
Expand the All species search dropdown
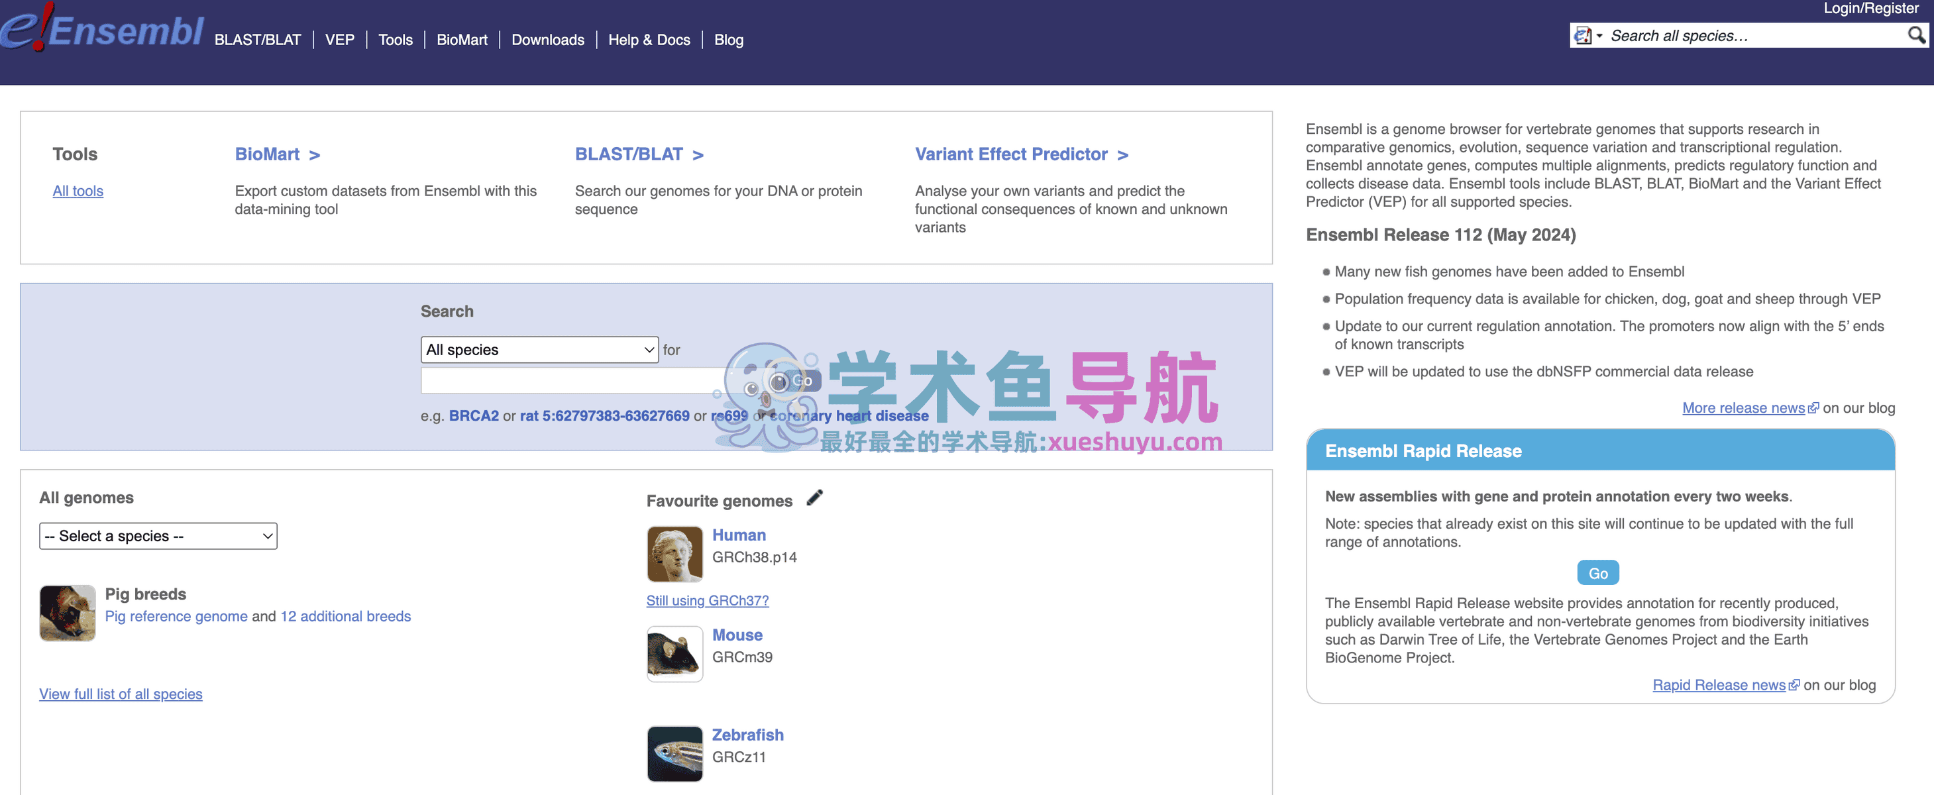click(539, 350)
